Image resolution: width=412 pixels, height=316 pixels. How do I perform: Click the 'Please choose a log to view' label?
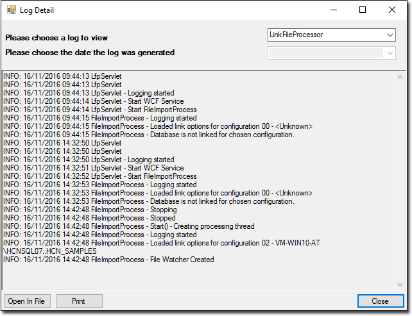[x=56, y=38]
